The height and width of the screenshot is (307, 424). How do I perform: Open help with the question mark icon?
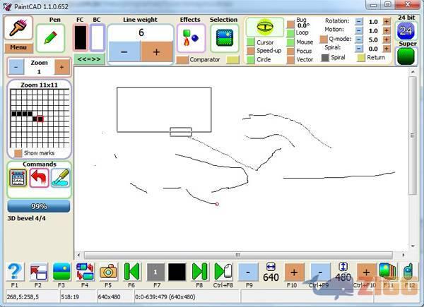pos(14,272)
